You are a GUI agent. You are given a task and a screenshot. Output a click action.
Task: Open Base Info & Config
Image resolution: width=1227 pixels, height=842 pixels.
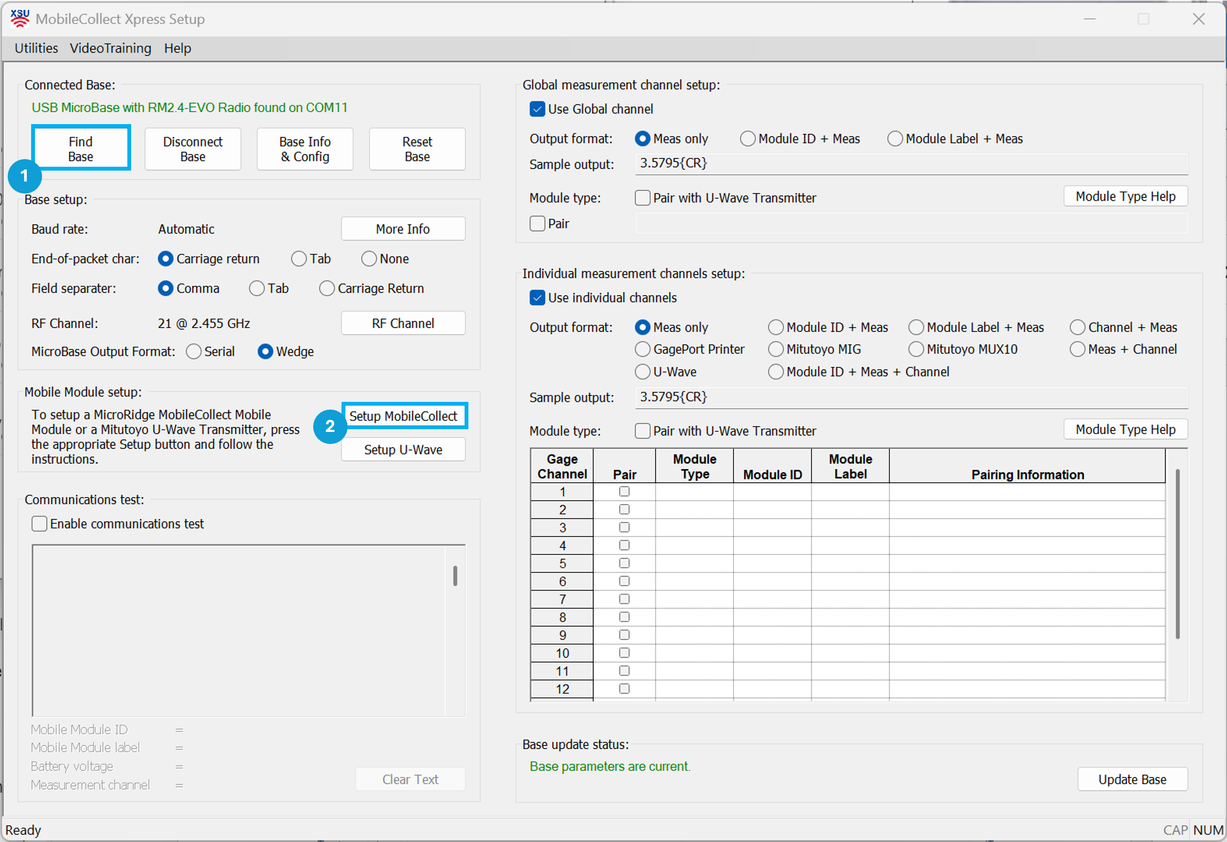click(x=305, y=149)
